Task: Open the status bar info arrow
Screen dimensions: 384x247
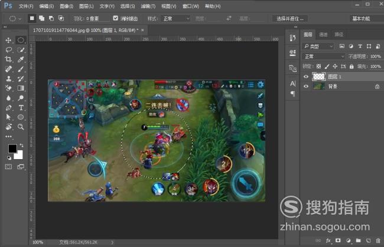Action: [x=112, y=242]
